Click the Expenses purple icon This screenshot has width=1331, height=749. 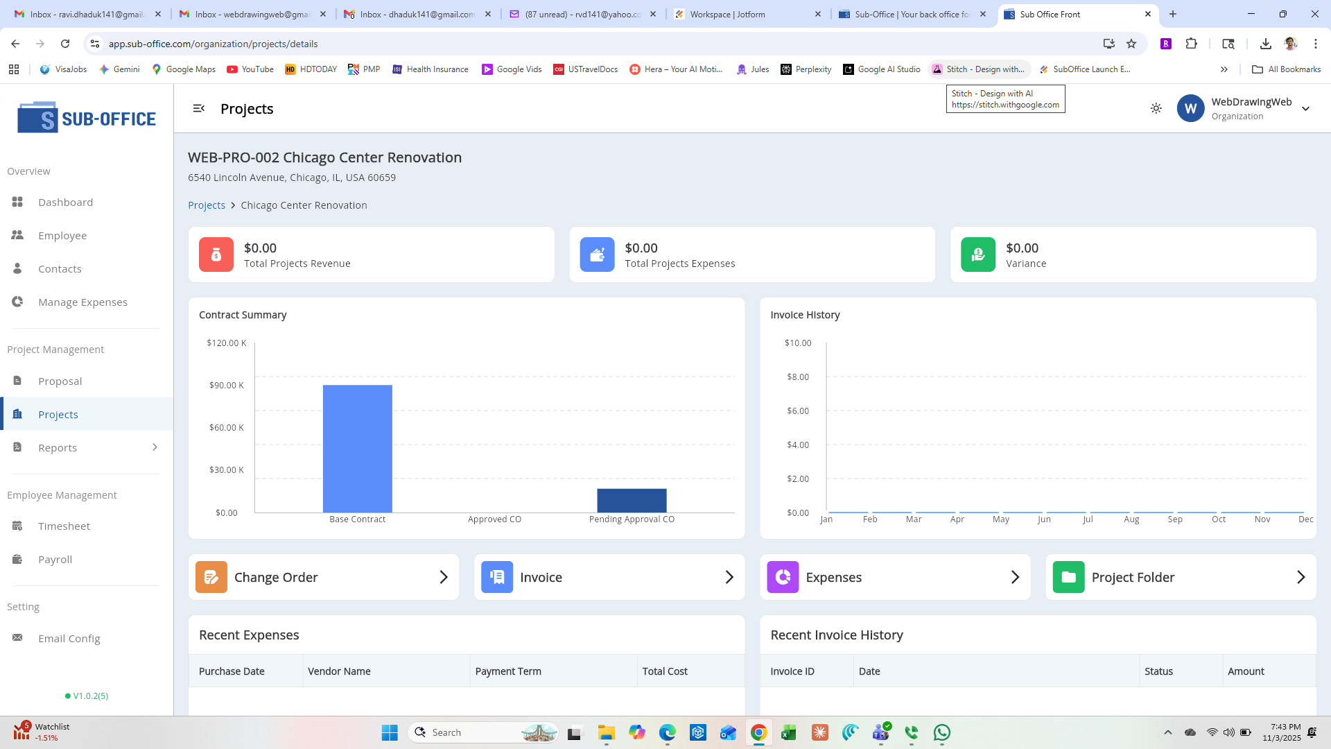[x=783, y=577]
